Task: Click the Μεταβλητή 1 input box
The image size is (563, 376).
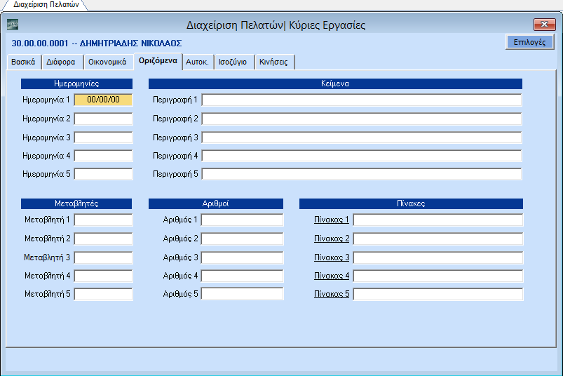Action: (x=103, y=220)
